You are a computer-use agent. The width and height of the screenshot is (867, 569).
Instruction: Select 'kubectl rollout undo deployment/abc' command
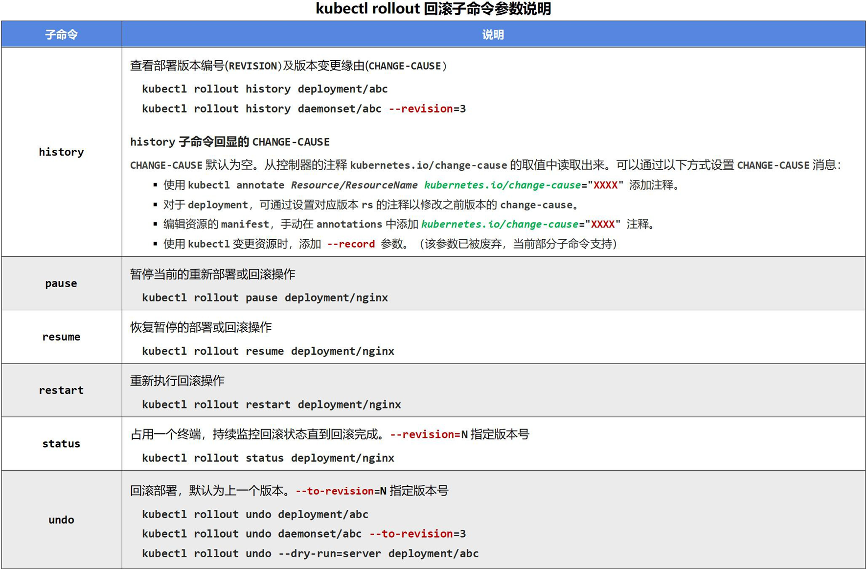255,514
